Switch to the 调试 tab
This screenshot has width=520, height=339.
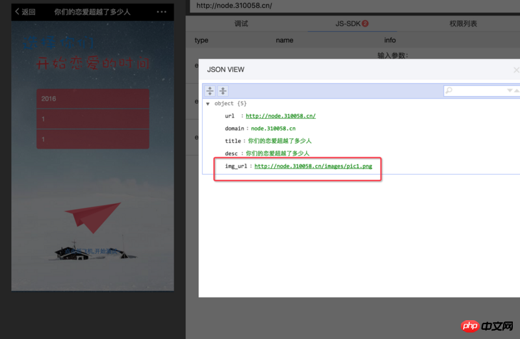coord(241,23)
